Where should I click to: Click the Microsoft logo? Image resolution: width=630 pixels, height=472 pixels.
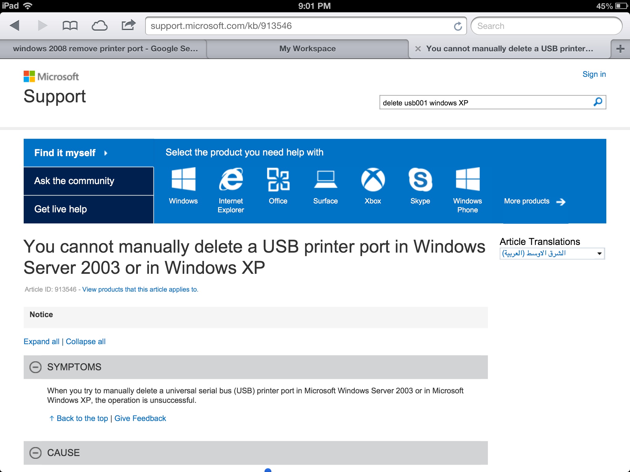[x=51, y=77]
